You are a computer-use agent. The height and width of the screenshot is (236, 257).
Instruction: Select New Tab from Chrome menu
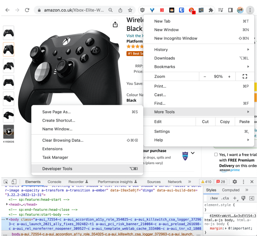pyautogui.click(x=199, y=21)
